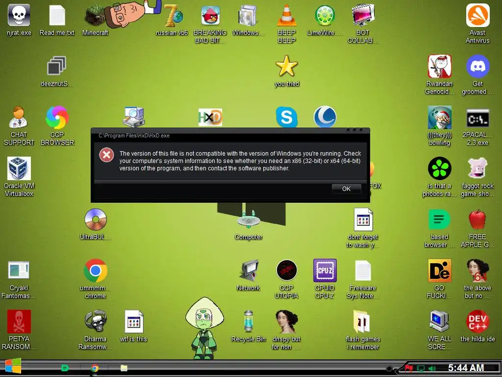Open the FREE APPLE G... apple icon
The image size is (502, 377).
pos(477,219)
